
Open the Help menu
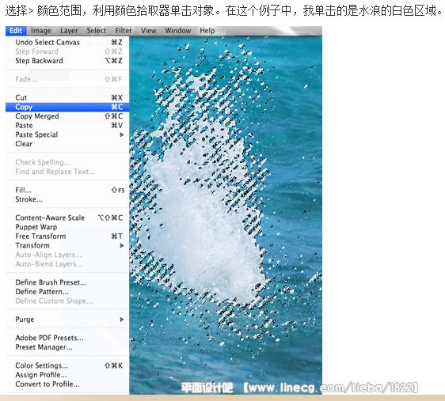pyautogui.click(x=207, y=31)
